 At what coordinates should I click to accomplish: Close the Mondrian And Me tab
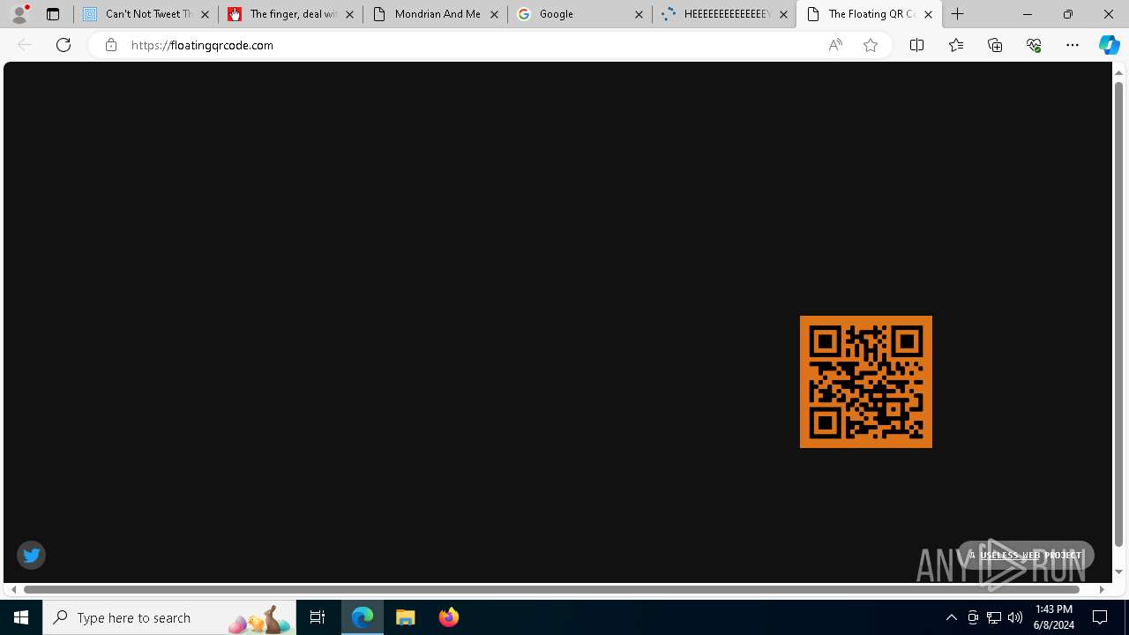[x=494, y=14]
